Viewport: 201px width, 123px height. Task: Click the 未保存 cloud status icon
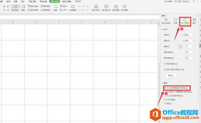click(x=165, y=1)
